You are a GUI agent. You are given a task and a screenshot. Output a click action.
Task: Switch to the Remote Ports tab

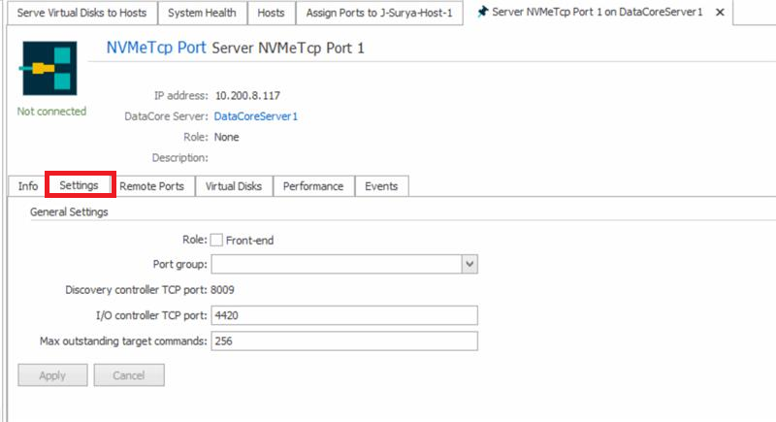[151, 186]
